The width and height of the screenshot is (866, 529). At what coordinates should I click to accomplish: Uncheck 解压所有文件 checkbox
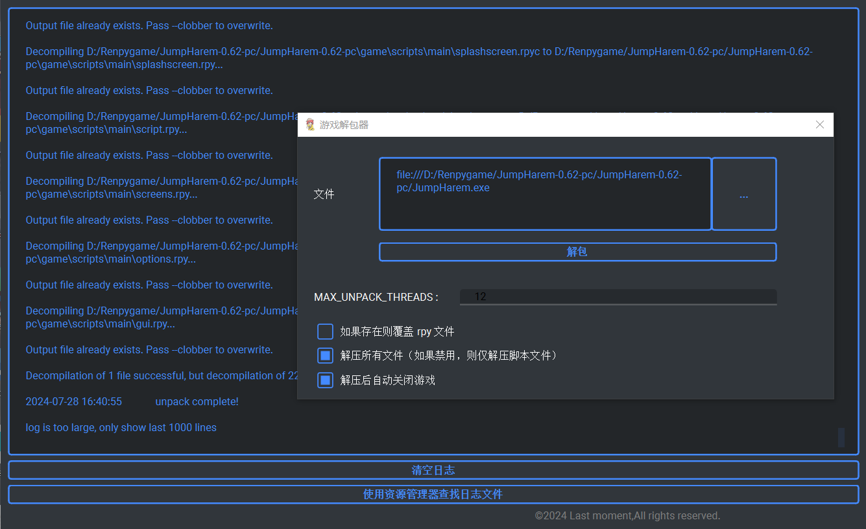(325, 356)
